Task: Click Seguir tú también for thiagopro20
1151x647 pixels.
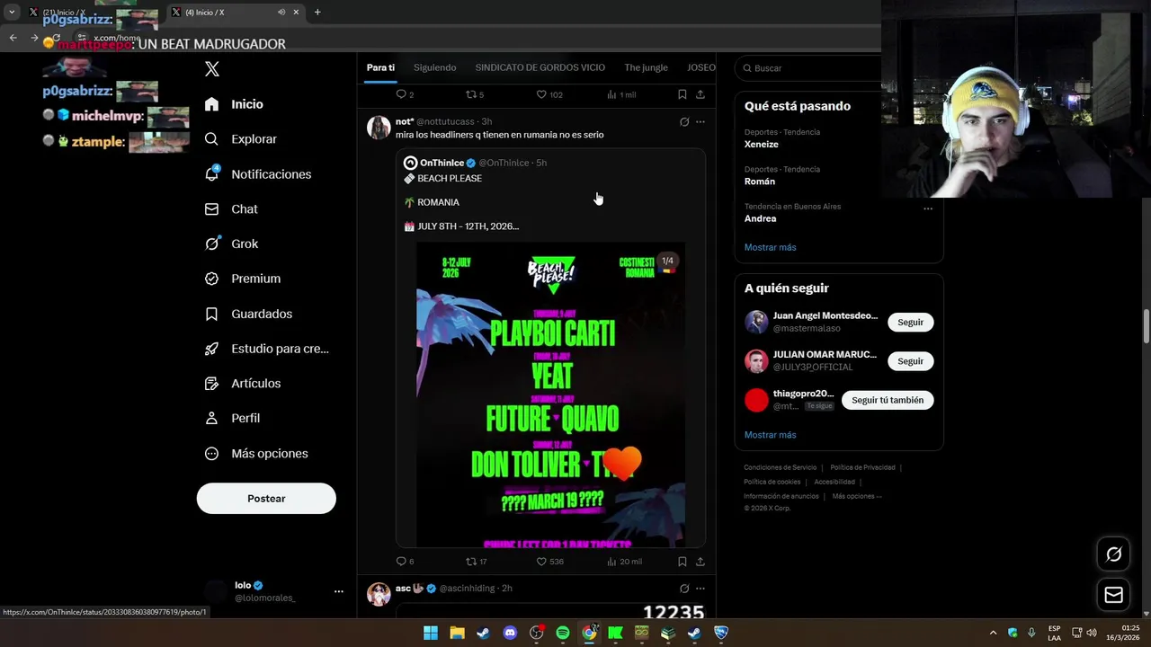Action: pos(888,400)
